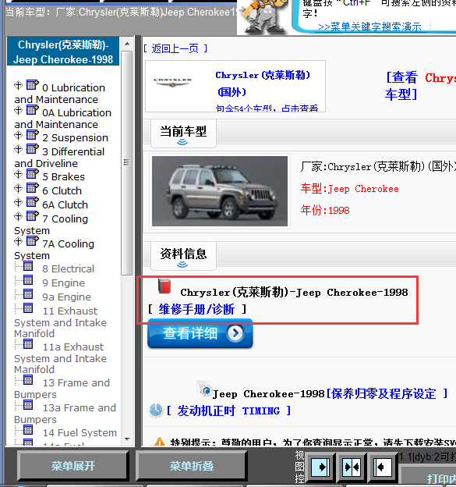Click the 14 Fuel System document icon
This screenshot has width=456, height=487.
tap(28, 430)
